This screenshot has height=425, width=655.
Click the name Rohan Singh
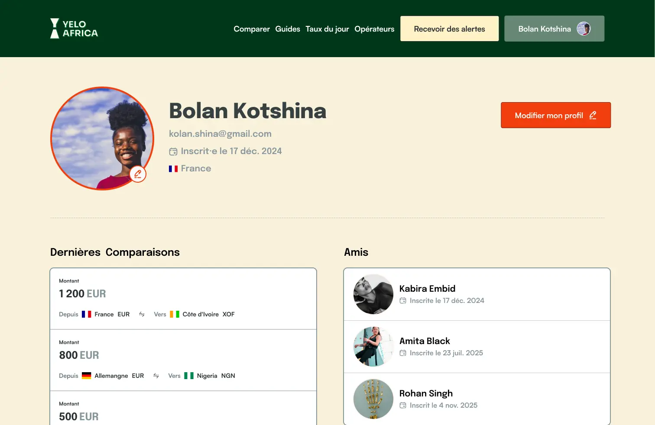click(x=426, y=393)
